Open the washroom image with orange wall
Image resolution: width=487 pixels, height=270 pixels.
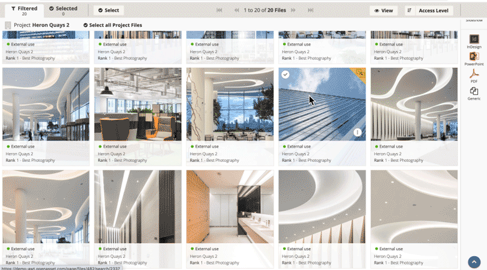[230, 206]
